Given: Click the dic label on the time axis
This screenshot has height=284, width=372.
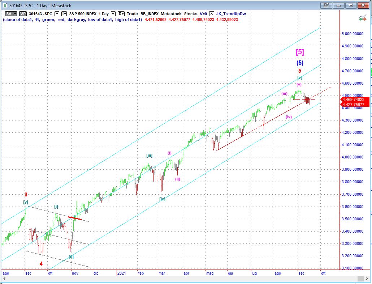Looking at the screenshot, I should click(96, 273).
